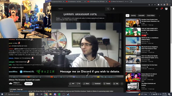Open Task View on taskbar
172x96 pixels.
pos(42,94)
